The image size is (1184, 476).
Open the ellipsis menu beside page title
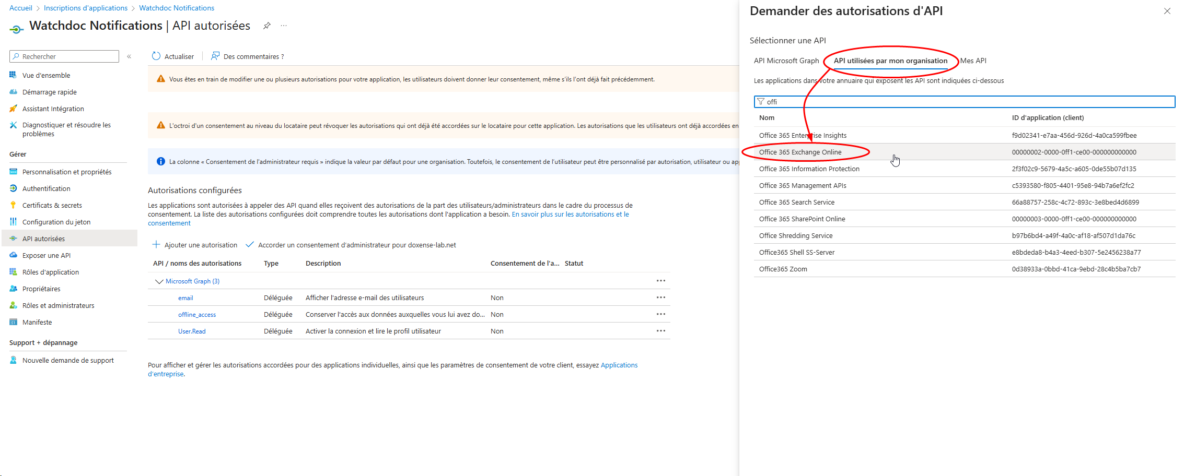(x=284, y=26)
